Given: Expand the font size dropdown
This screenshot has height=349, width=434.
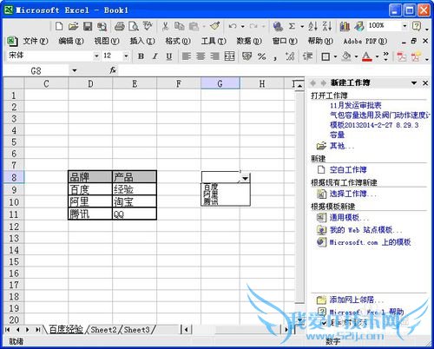Looking at the screenshot, I should coord(126,56).
